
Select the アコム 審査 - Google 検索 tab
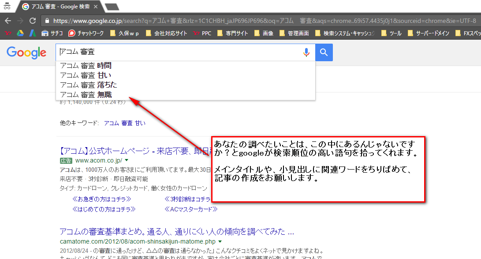tap(60, 7)
